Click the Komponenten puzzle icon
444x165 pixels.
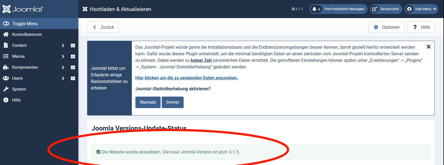[x=6, y=67]
